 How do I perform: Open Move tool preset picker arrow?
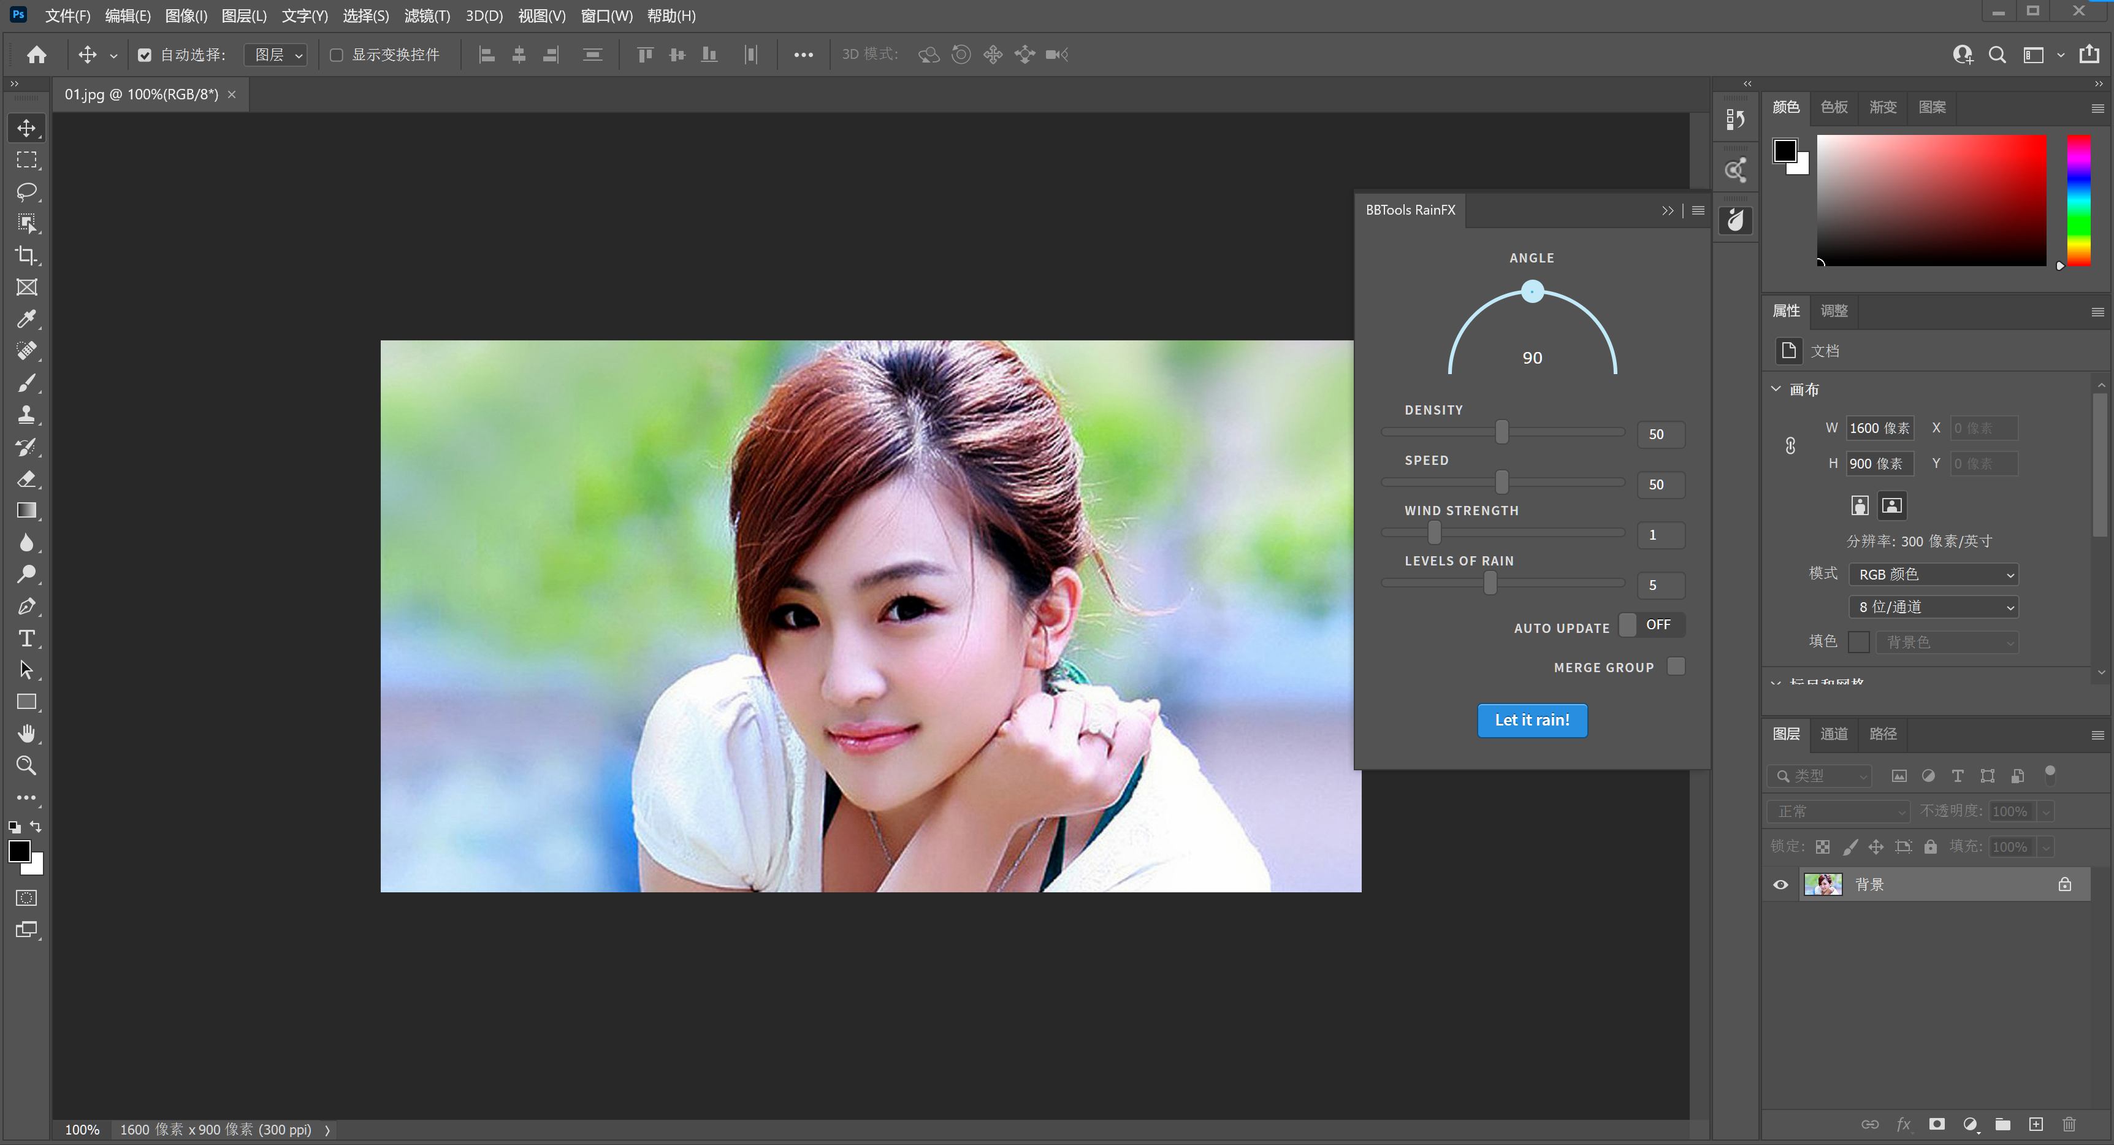[113, 56]
